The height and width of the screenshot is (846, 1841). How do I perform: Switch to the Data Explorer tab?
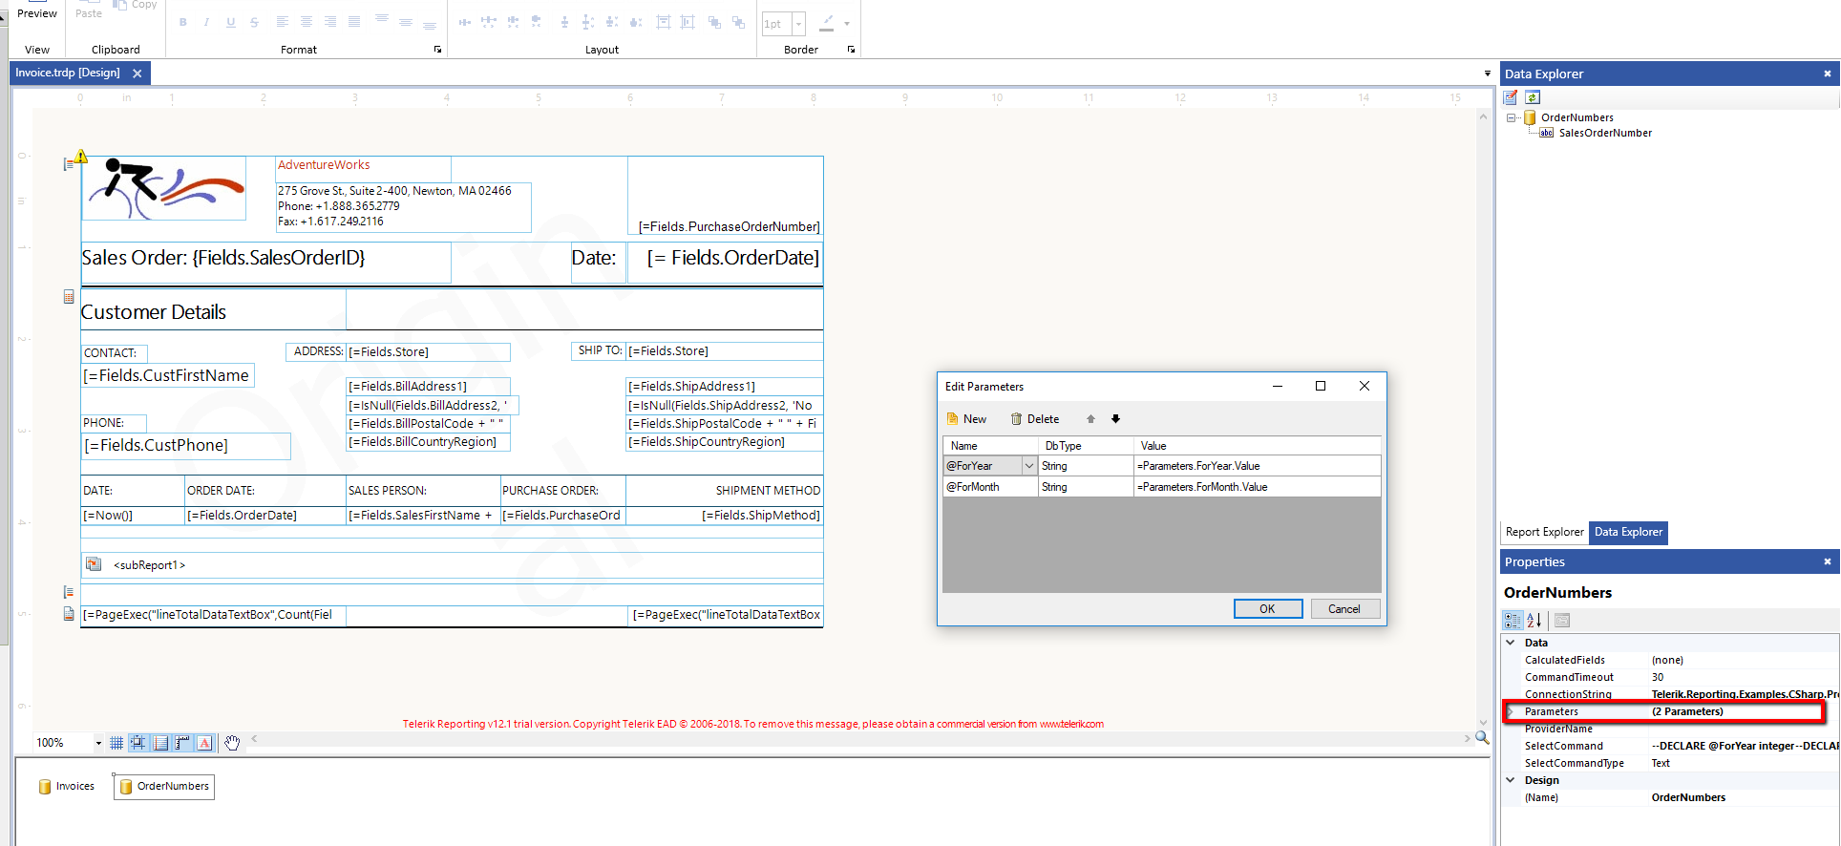click(1628, 533)
